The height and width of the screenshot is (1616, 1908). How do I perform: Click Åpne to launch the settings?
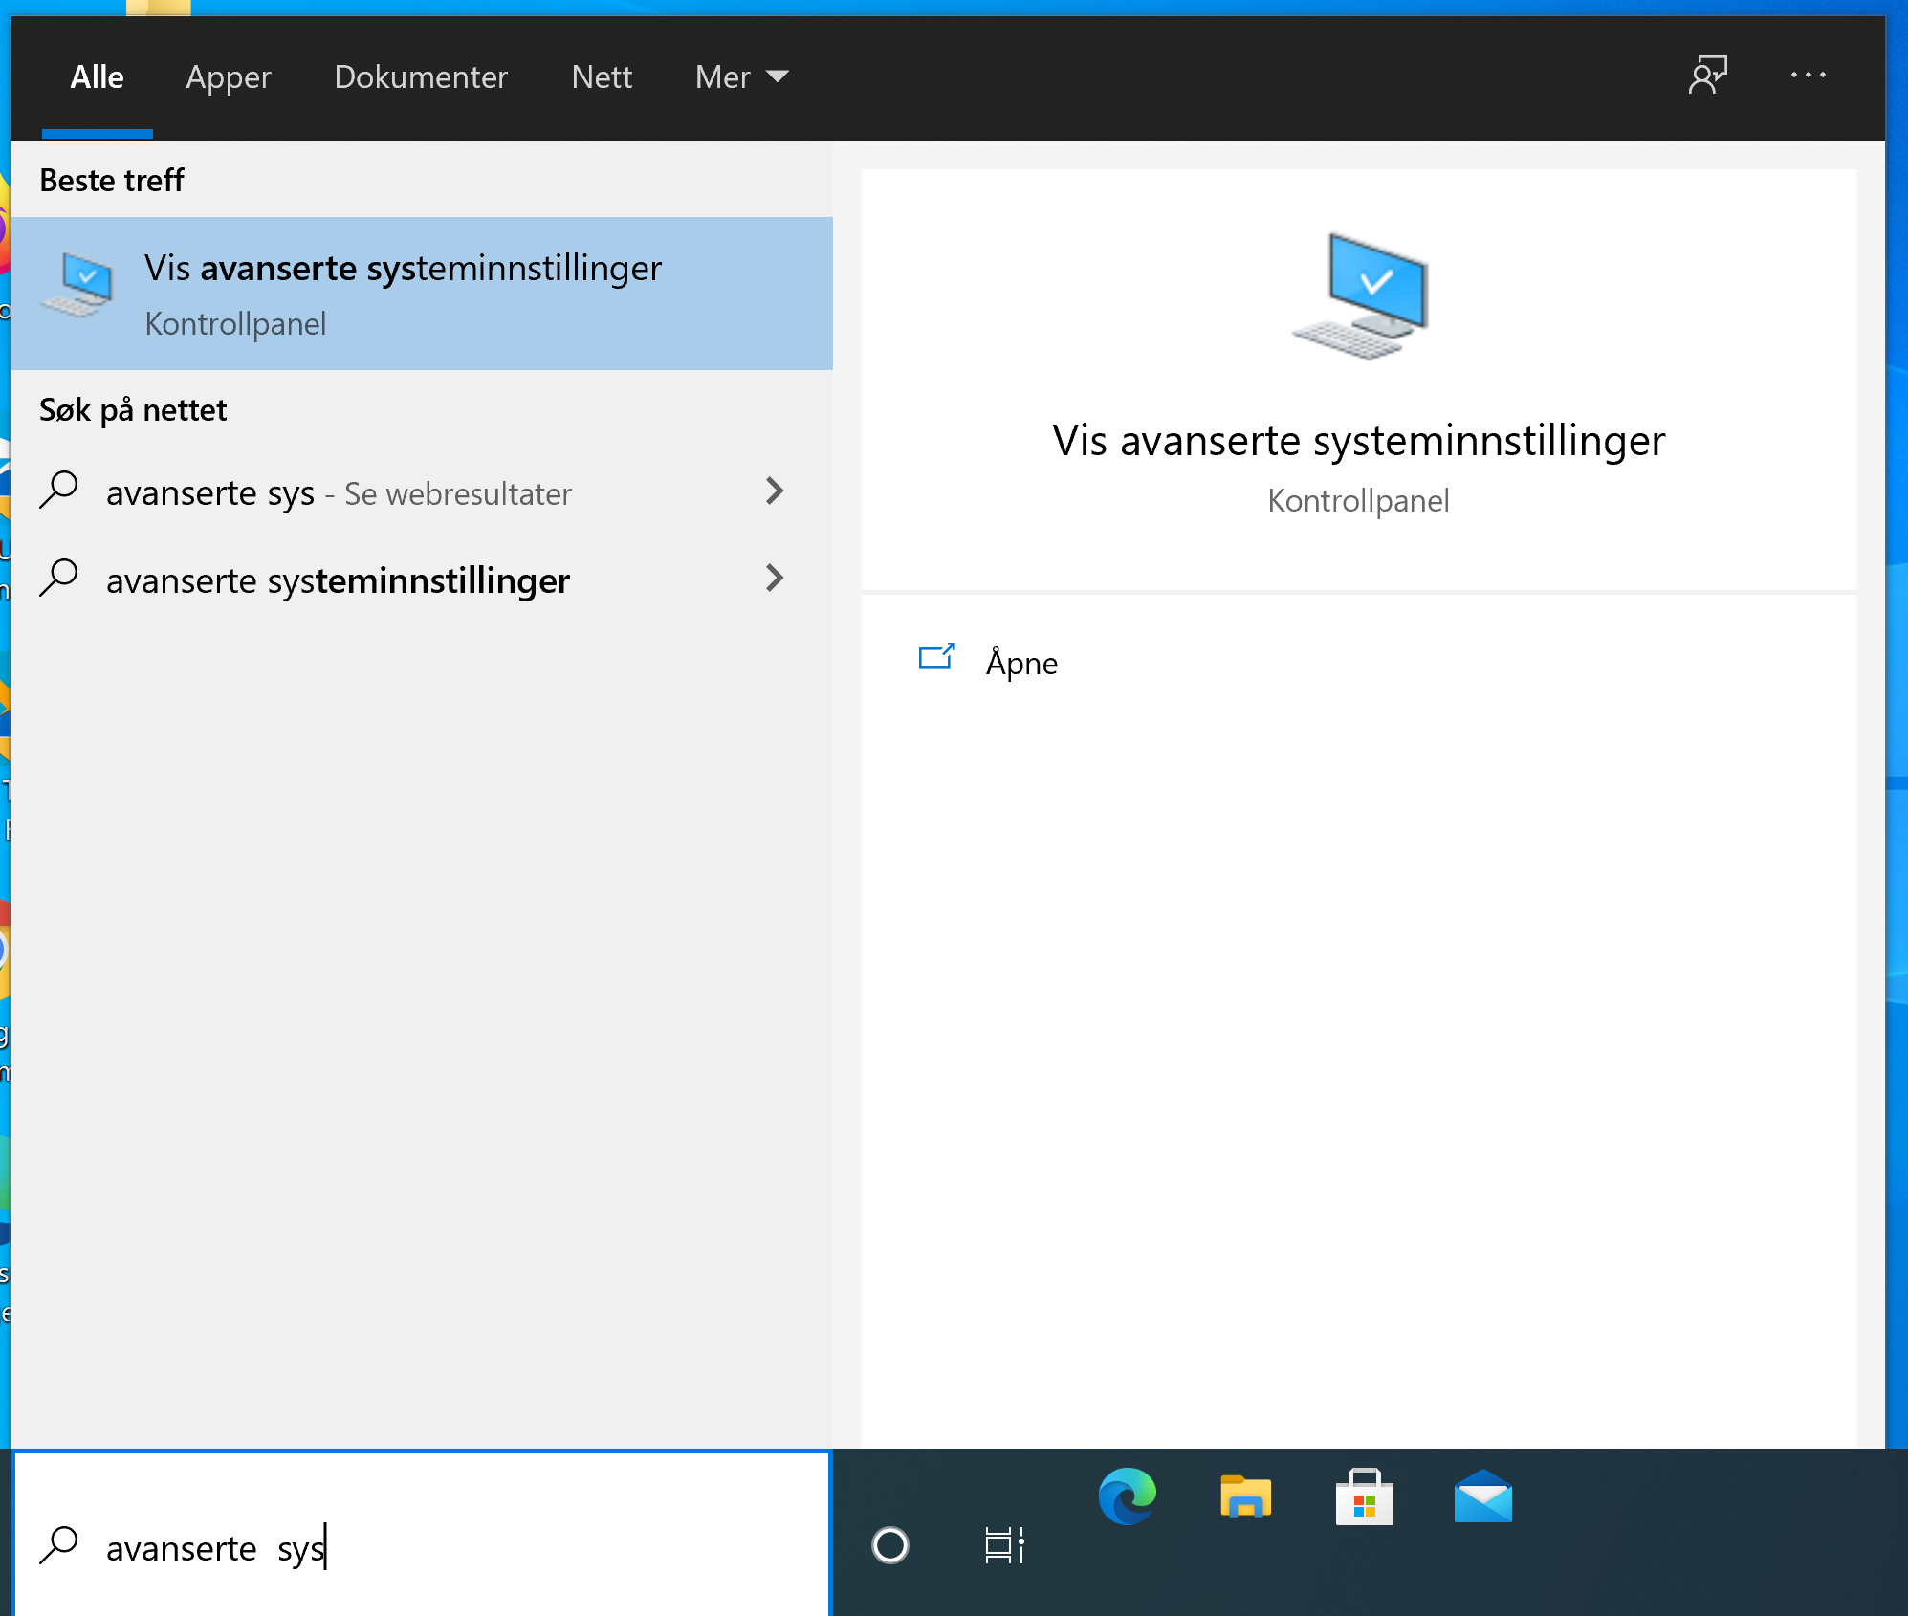(1020, 663)
